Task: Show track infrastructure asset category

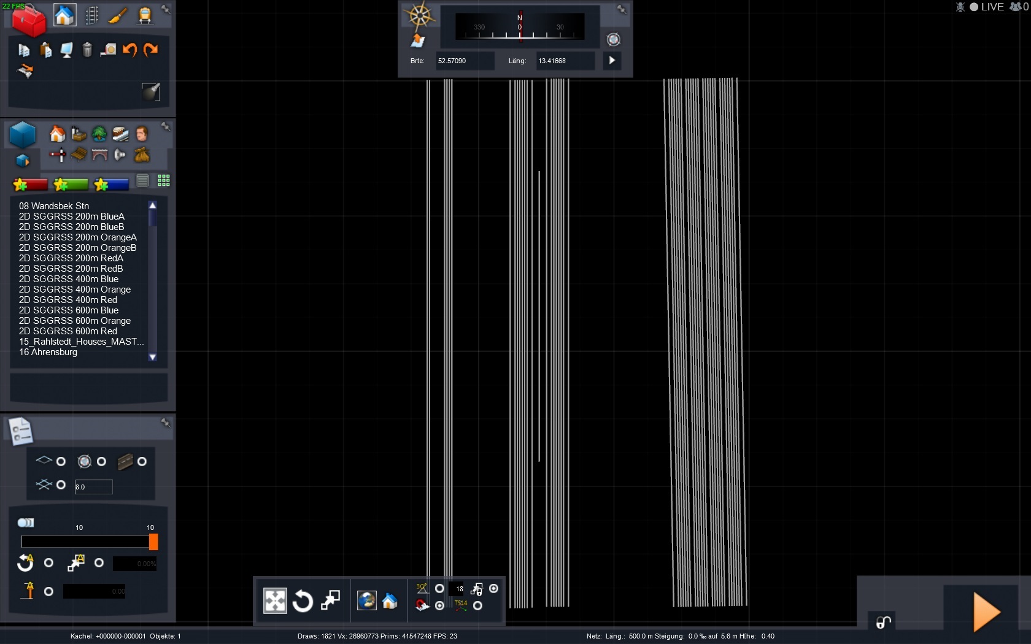Action: point(120,134)
